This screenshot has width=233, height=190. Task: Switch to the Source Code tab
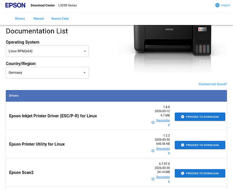60,19
